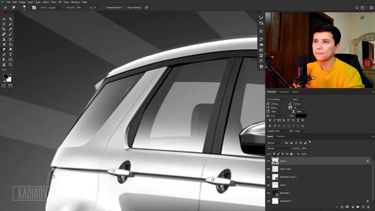
Task: Click the Character panel text color swatch
Action: tap(301, 116)
